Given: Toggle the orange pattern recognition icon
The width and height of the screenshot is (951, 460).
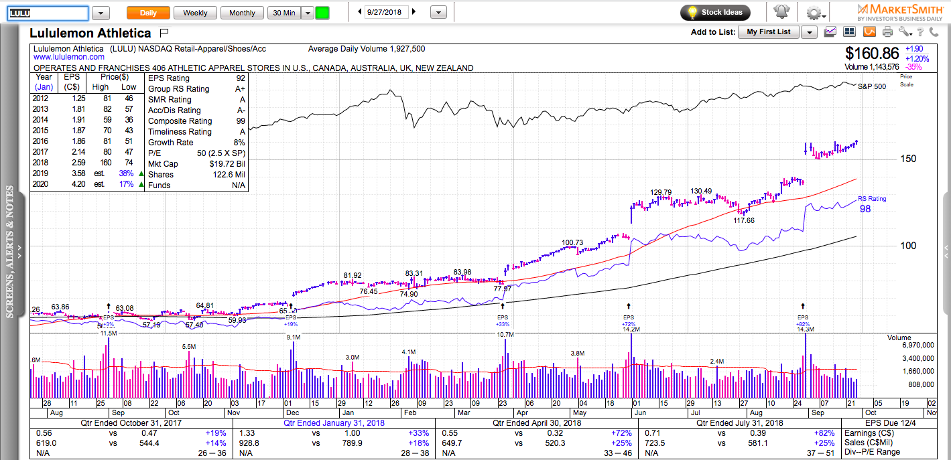Looking at the screenshot, I should click(x=869, y=31).
